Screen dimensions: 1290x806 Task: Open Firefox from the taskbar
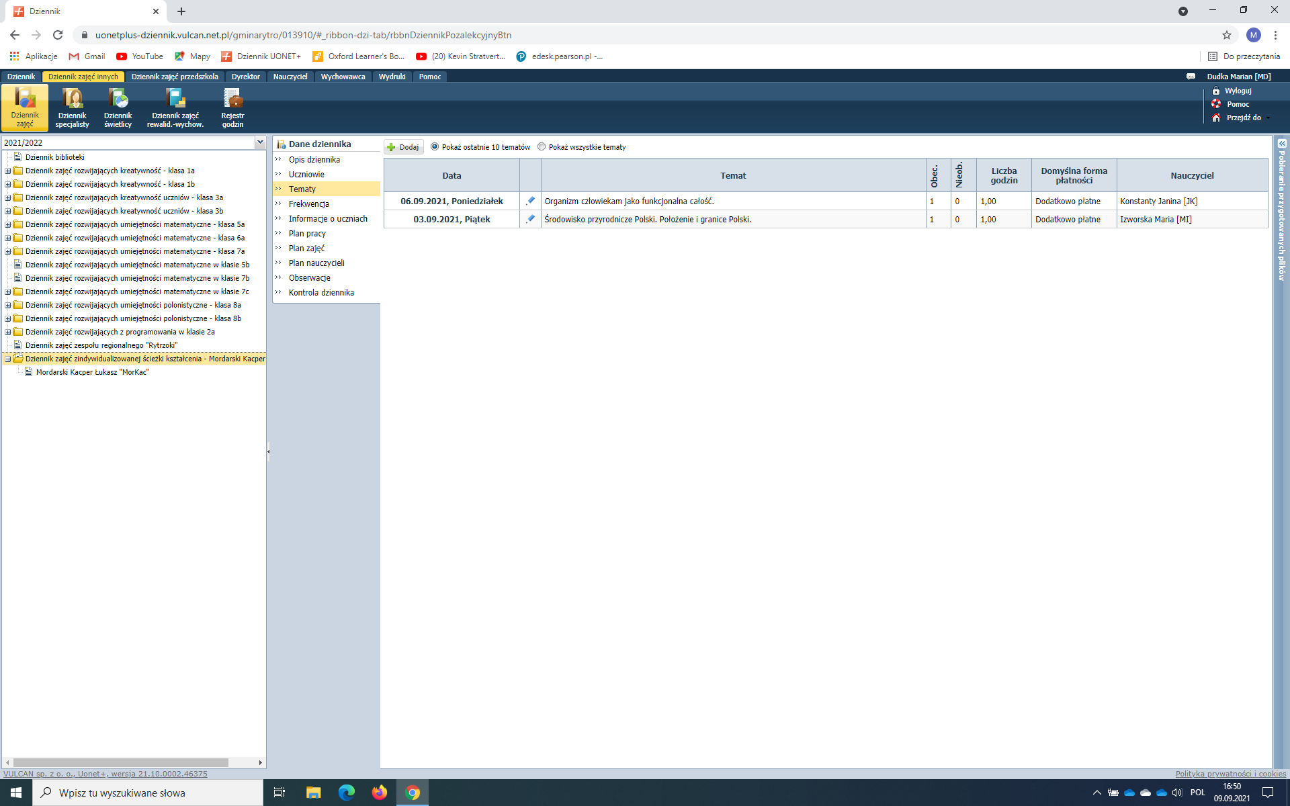[x=379, y=793]
